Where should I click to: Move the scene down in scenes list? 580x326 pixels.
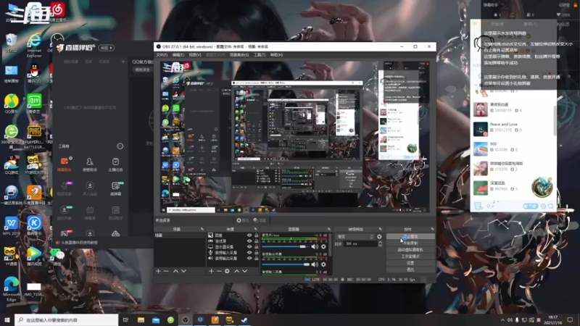[x=183, y=271]
